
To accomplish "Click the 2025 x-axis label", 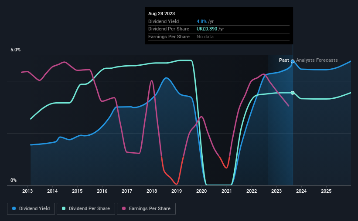I will [x=326, y=191].
